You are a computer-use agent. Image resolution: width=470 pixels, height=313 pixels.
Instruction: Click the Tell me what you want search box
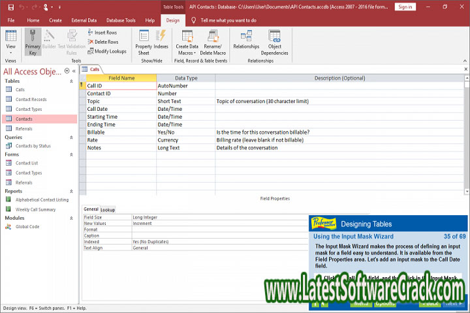[228, 20]
